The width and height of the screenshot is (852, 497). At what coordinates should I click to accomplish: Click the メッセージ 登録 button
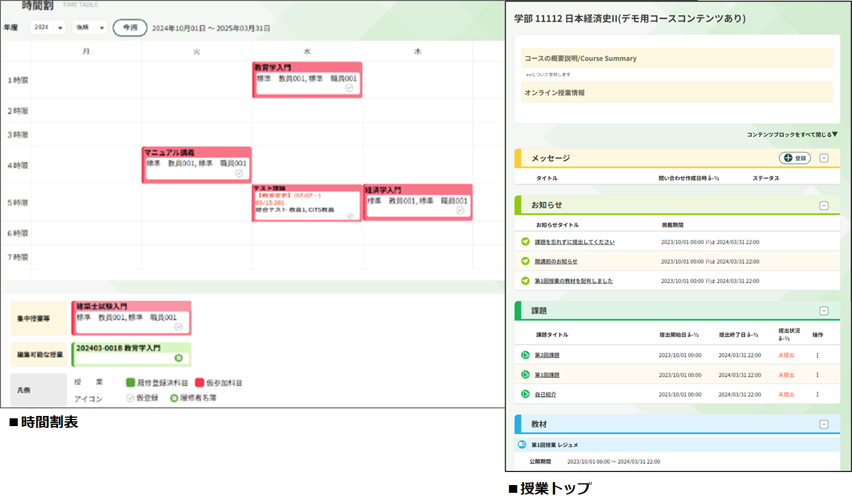pos(795,158)
